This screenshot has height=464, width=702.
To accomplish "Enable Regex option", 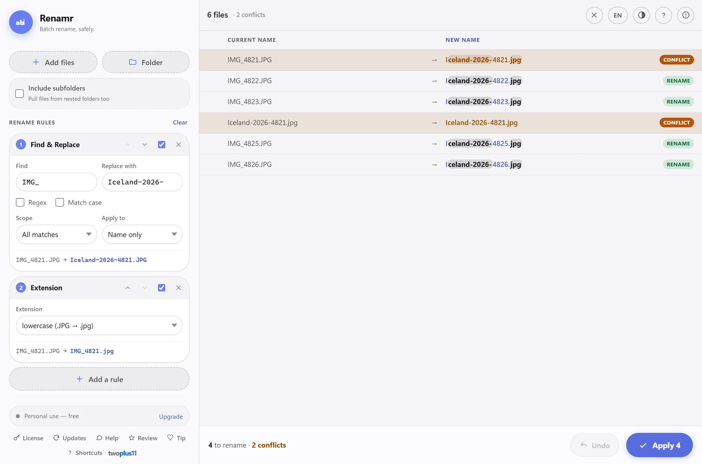I will 20,202.
